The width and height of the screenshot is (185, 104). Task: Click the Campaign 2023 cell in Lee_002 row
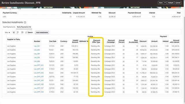pos(110,50)
